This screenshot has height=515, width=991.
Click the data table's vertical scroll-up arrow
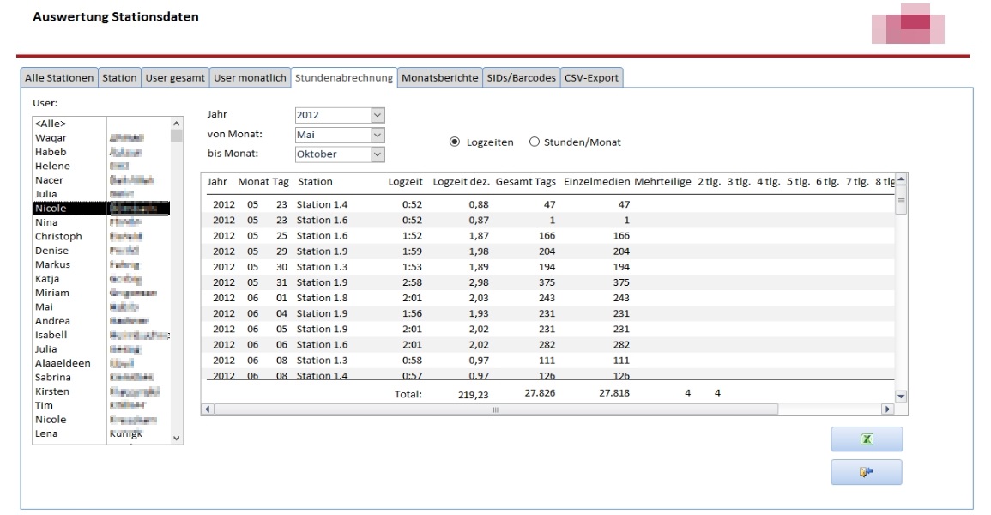pos(901,179)
